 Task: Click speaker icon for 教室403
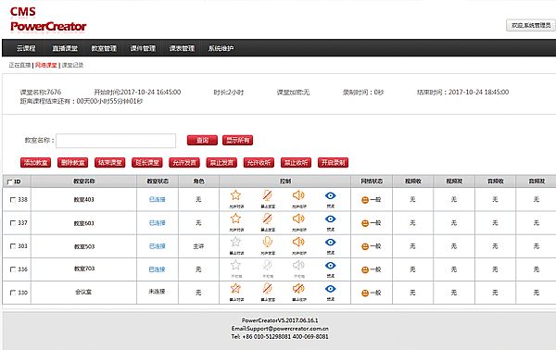(298, 195)
